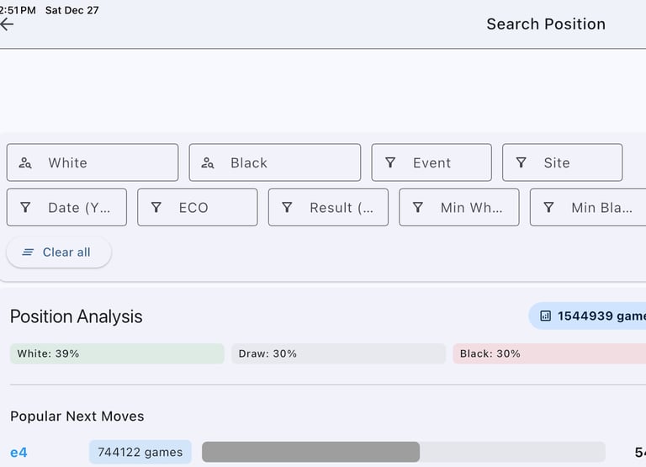Click the player search icon in Black field
The width and height of the screenshot is (646, 467).
coord(208,163)
